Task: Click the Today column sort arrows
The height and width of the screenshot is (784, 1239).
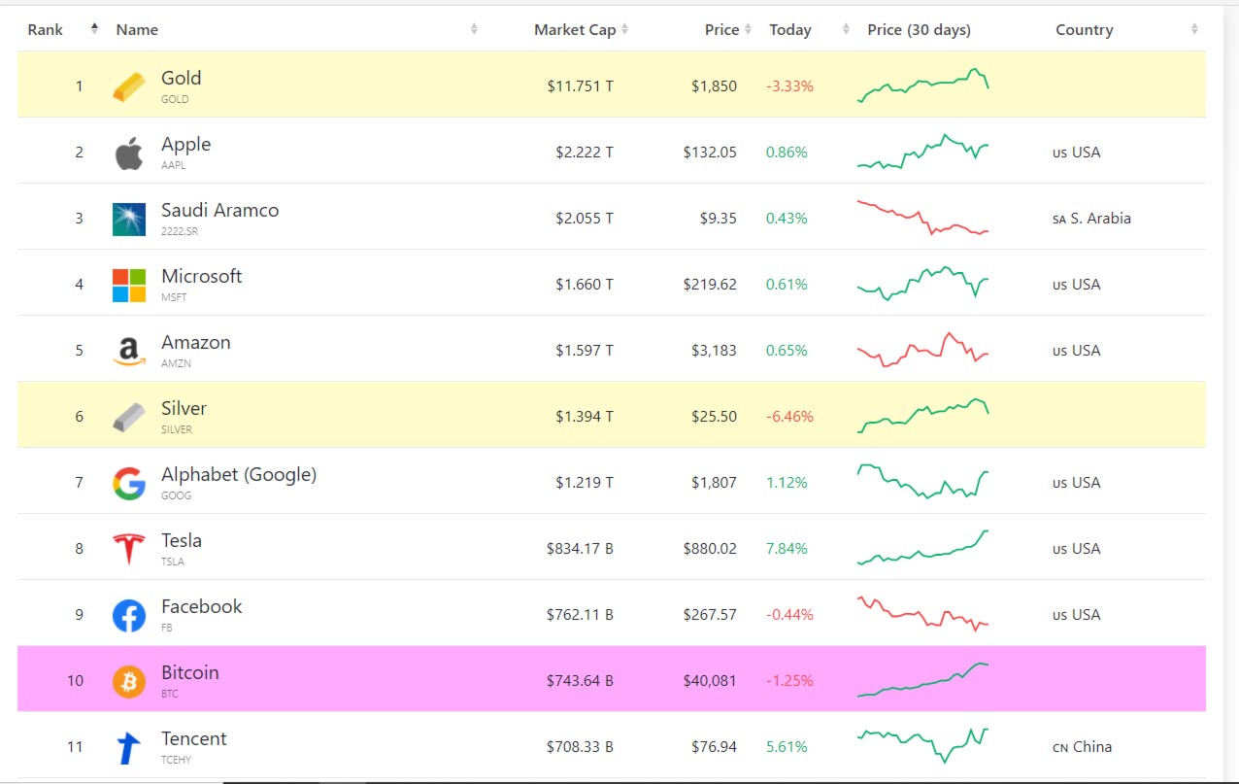Action: (x=846, y=29)
